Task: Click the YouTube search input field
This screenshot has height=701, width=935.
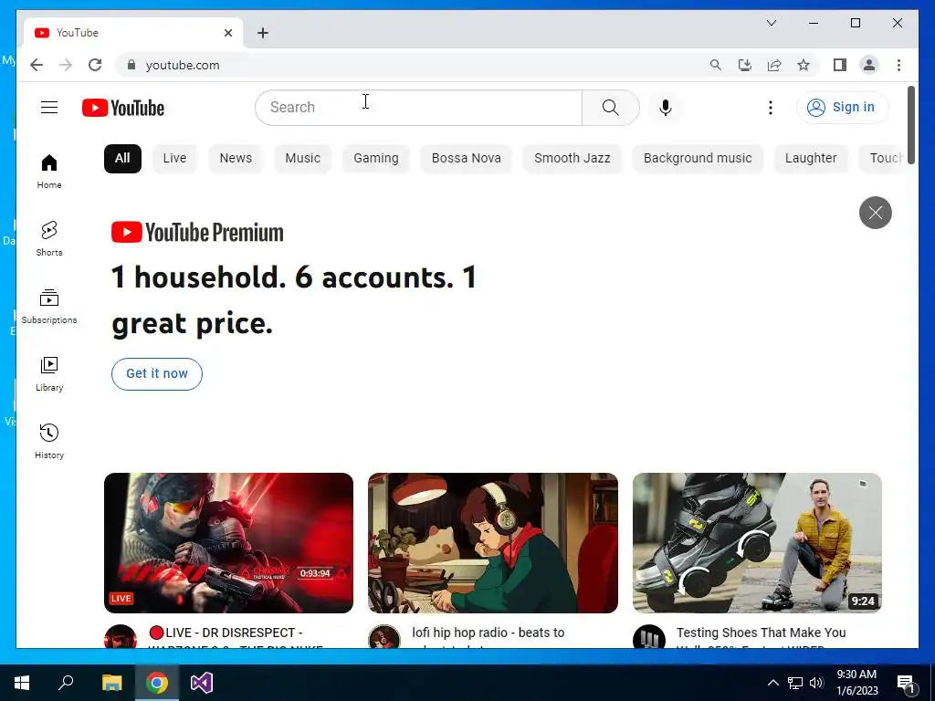Action: point(418,108)
